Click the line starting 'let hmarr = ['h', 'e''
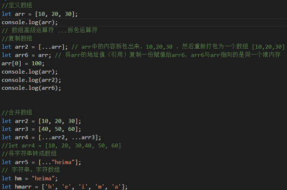This screenshot has height=190, width=287. point(64,186)
